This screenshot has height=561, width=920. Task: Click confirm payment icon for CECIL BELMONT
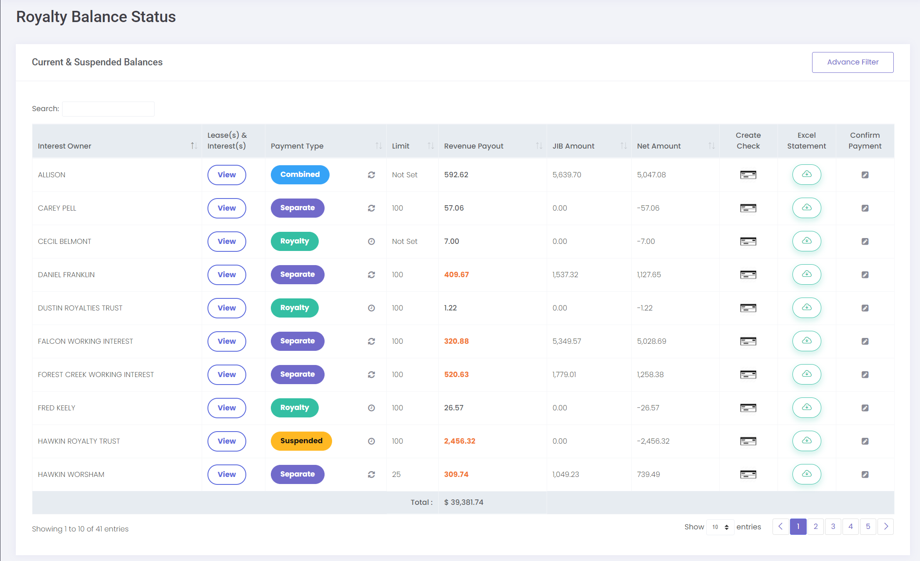[865, 241]
